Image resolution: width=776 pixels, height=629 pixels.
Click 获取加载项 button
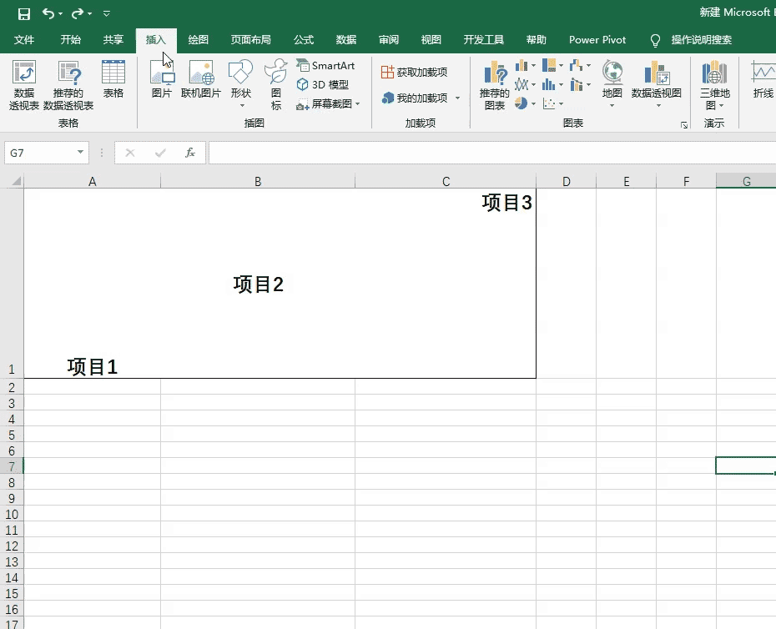pyautogui.click(x=414, y=73)
